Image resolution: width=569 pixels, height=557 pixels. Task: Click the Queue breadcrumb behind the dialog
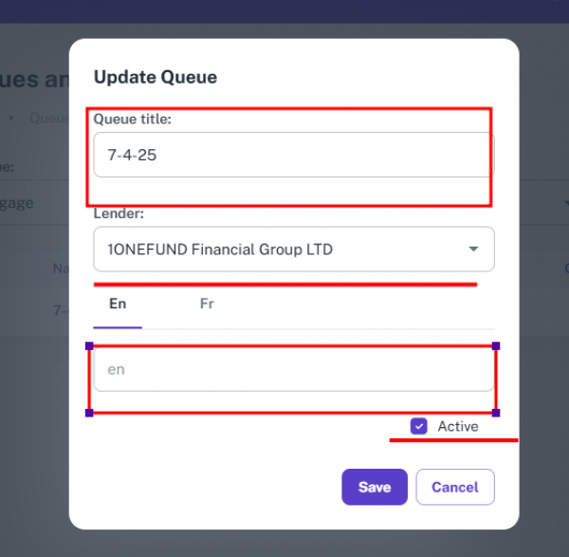point(47,119)
